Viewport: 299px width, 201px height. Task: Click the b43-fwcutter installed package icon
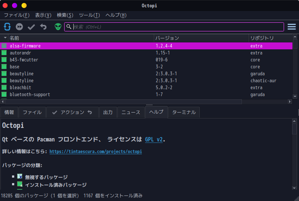coord(4,60)
